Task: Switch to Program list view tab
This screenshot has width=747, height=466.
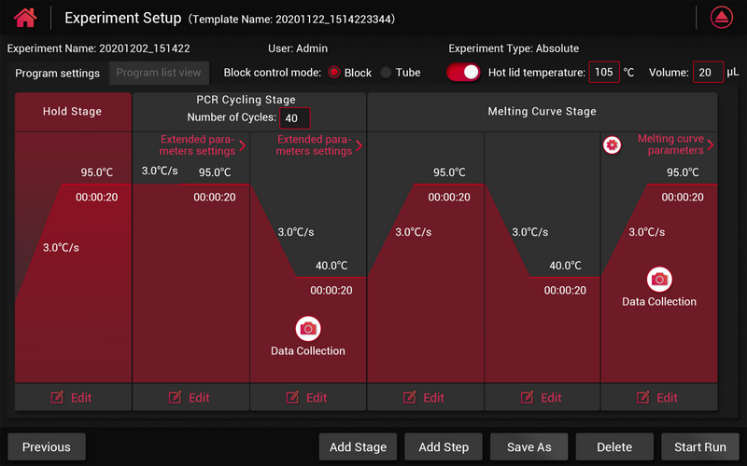Action: pos(159,73)
